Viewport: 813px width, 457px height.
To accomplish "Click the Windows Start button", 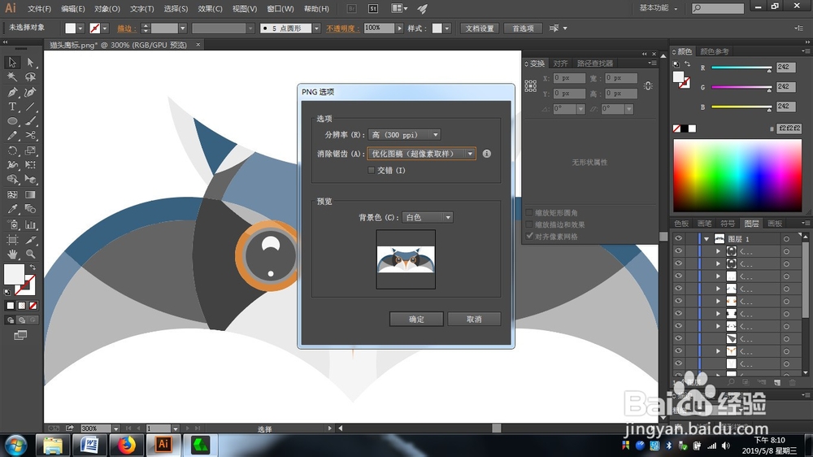I will (15, 446).
